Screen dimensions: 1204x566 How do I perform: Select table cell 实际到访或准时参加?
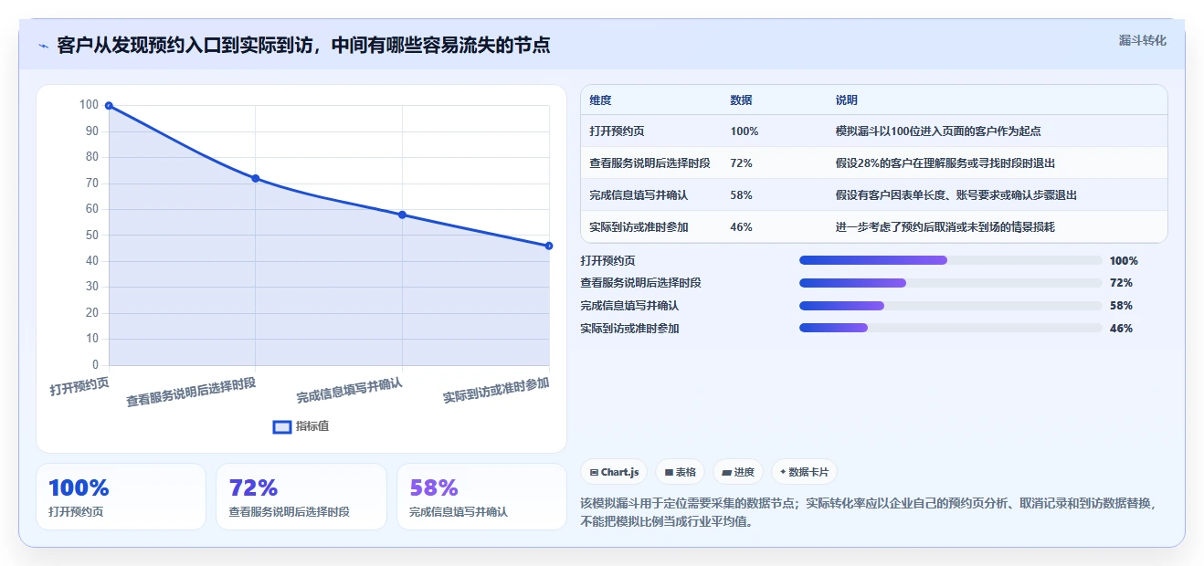click(639, 227)
